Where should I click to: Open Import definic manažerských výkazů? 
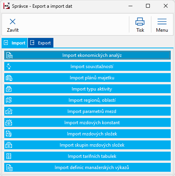87,167
